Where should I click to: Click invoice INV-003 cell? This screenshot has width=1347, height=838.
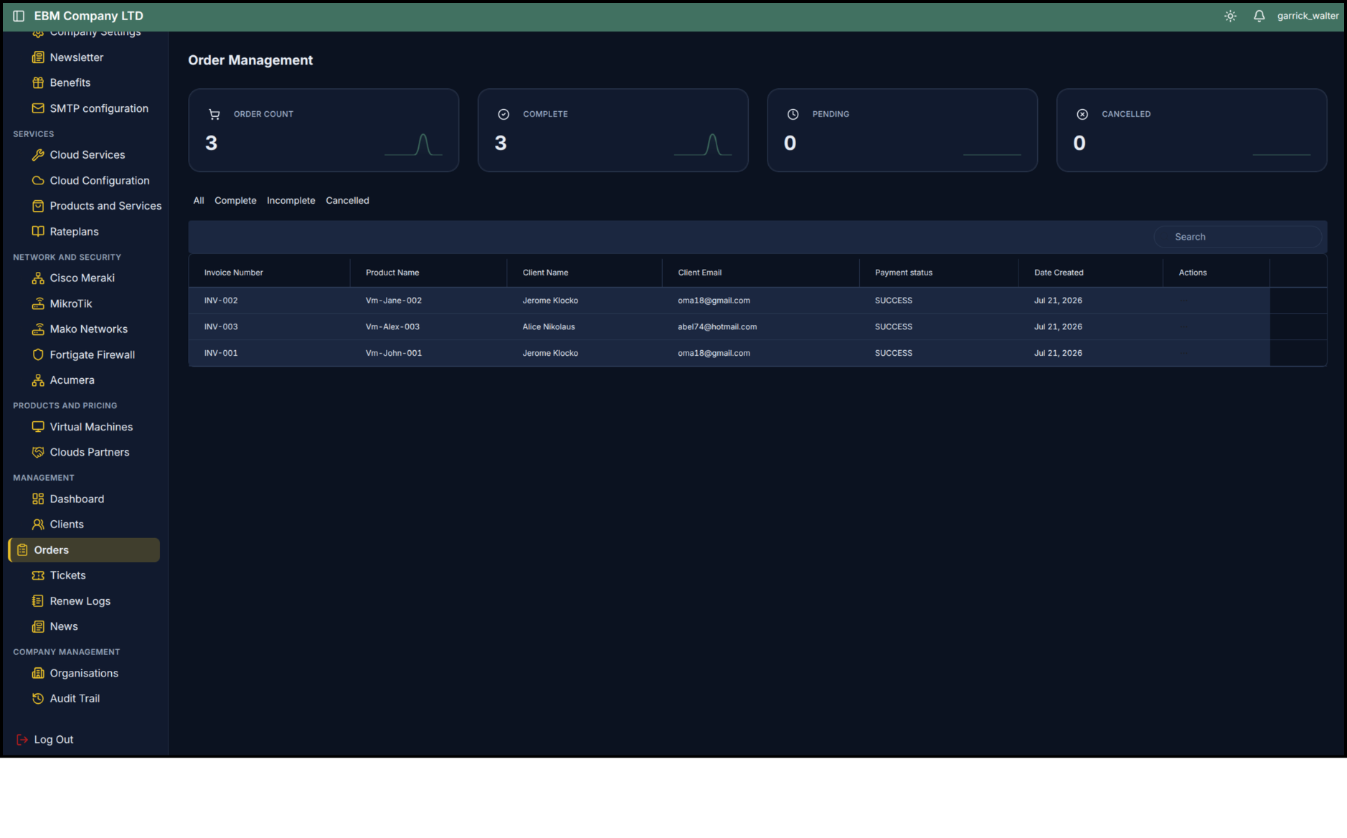click(x=221, y=327)
